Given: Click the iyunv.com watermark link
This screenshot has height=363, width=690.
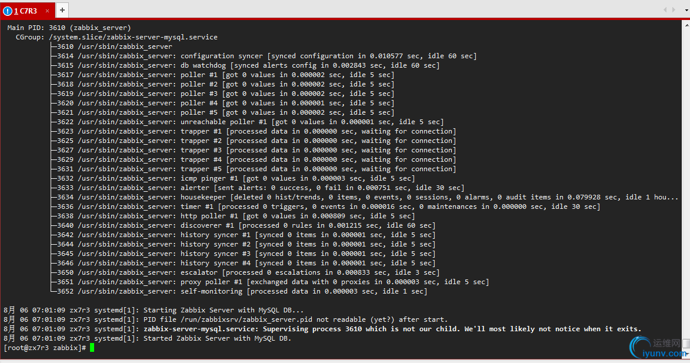Looking at the screenshot, I should point(665,354).
